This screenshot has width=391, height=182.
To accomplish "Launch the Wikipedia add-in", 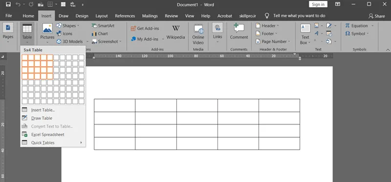I will click(x=175, y=32).
